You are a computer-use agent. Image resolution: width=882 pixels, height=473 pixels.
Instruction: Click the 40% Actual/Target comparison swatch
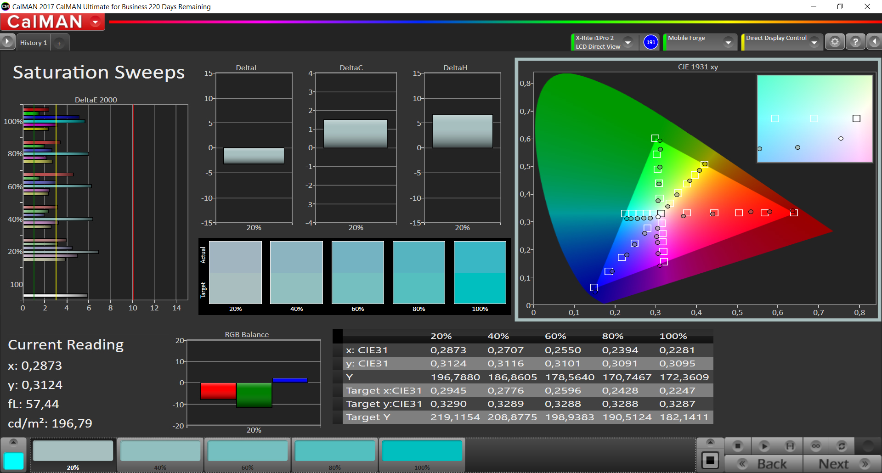[x=296, y=272]
